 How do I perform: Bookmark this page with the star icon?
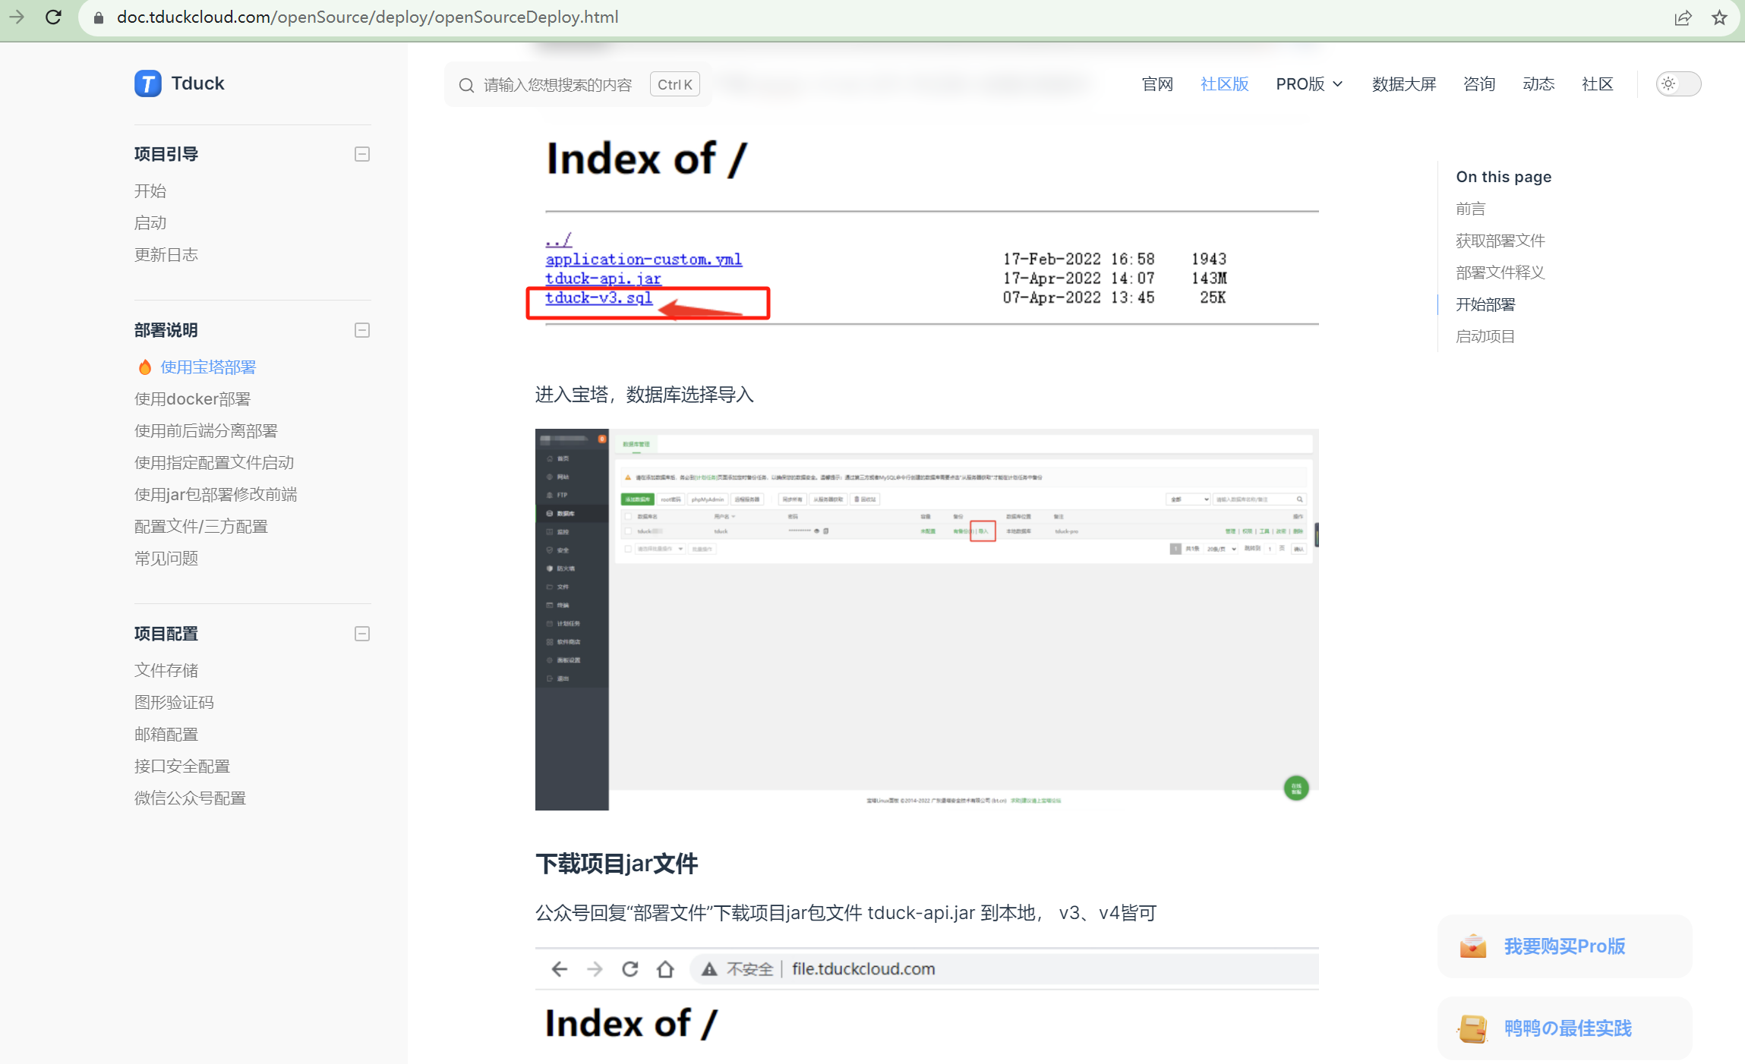coord(1719,17)
